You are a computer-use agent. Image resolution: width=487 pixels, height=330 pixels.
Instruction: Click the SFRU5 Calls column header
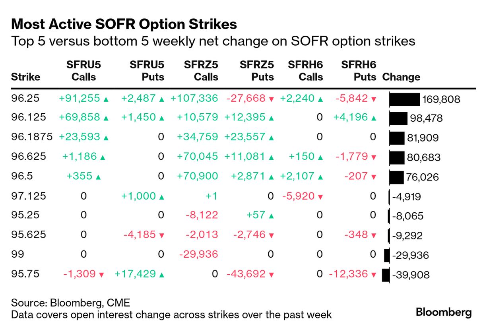(83, 70)
